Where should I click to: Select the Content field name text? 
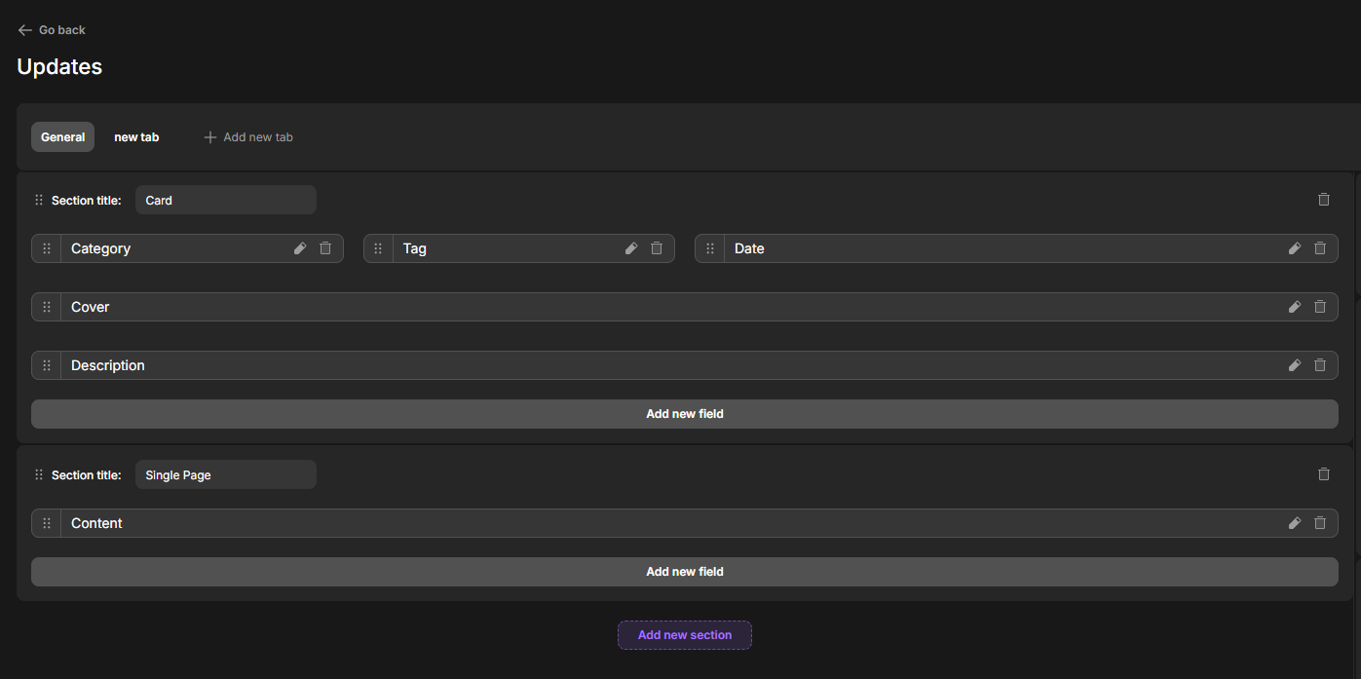coord(96,523)
